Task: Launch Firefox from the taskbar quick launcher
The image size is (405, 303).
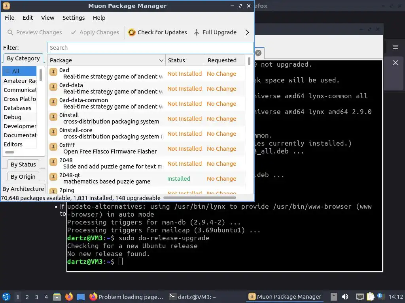Action: click(69, 297)
